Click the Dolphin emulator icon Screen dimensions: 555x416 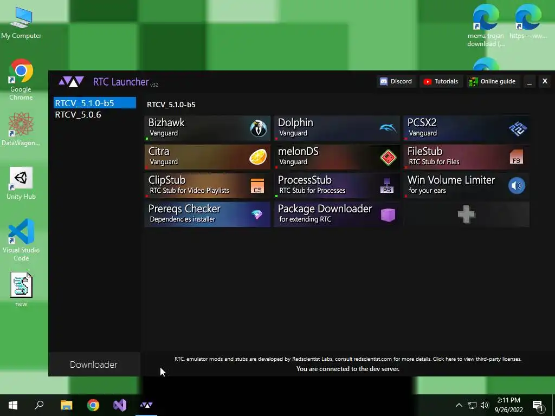388,128
